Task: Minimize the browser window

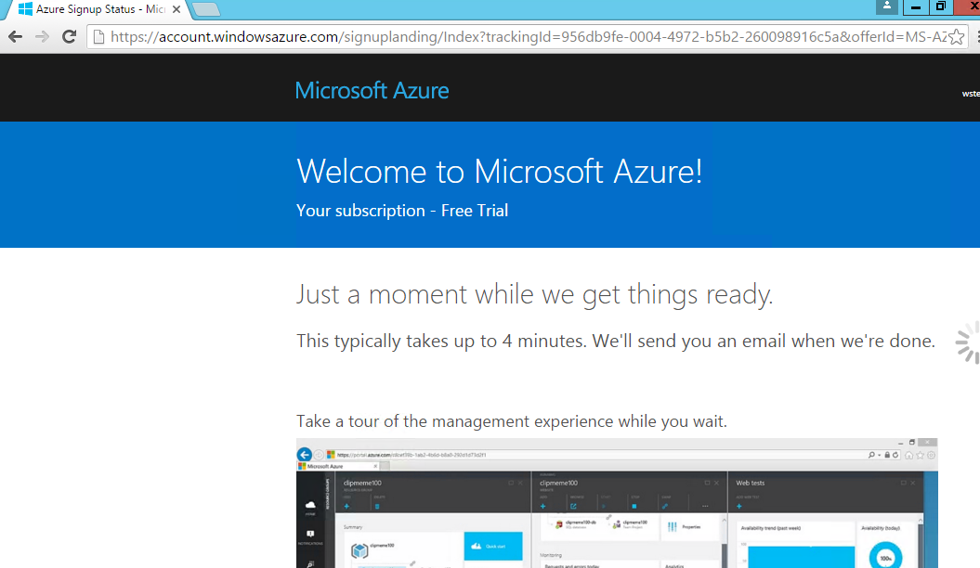Action: tap(916, 6)
